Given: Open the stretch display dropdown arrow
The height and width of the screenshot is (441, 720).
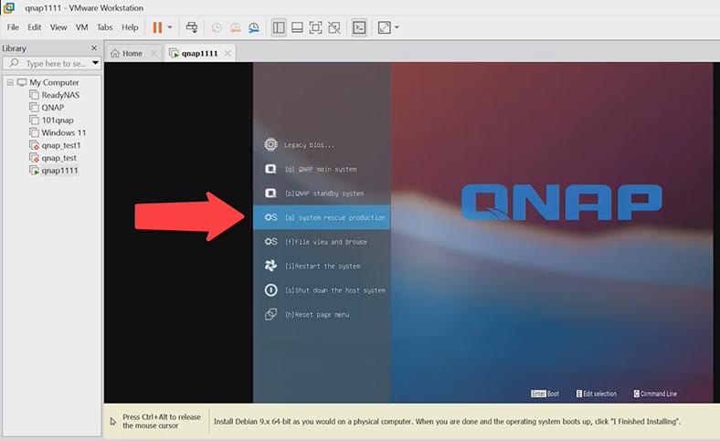Looking at the screenshot, I should coord(397,27).
